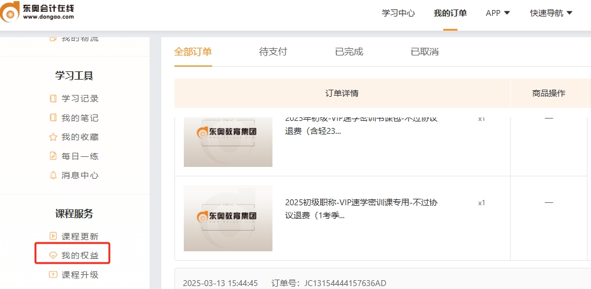Click the 我的权益 diamond icon

click(53, 255)
